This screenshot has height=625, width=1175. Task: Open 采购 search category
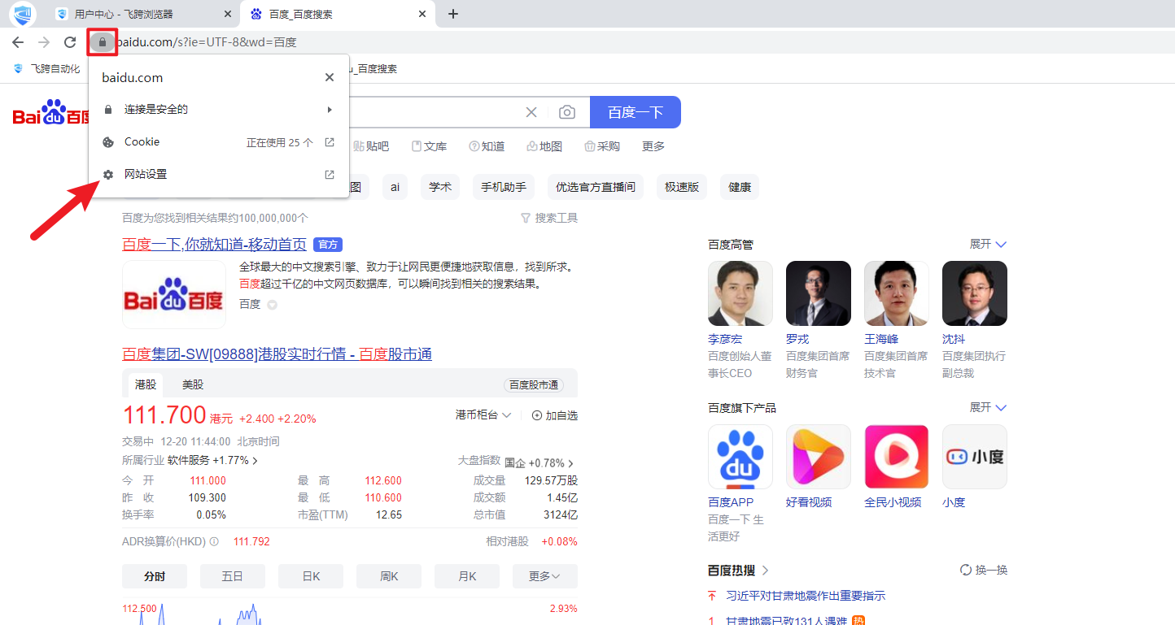click(x=602, y=146)
